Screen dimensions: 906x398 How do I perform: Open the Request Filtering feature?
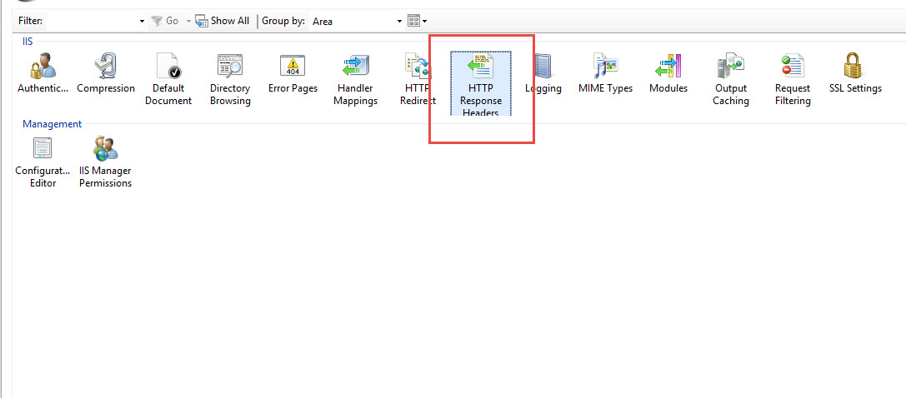pos(793,67)
